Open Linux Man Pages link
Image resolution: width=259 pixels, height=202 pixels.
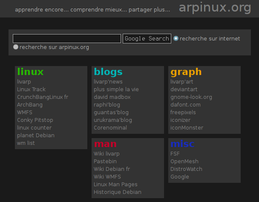point(115,185)
